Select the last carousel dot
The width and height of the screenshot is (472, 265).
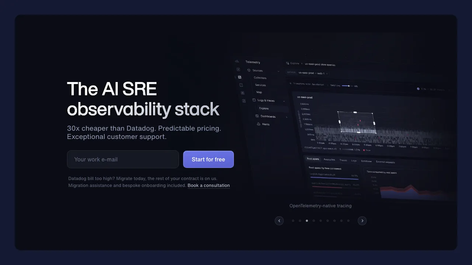point(348,221)
